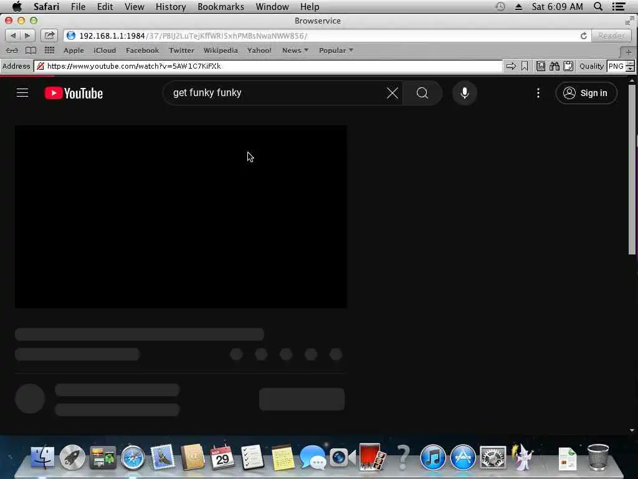Open the Browservice bookmarks book icon
Viewport: 638px width, 479px height.
click(541, 66)
